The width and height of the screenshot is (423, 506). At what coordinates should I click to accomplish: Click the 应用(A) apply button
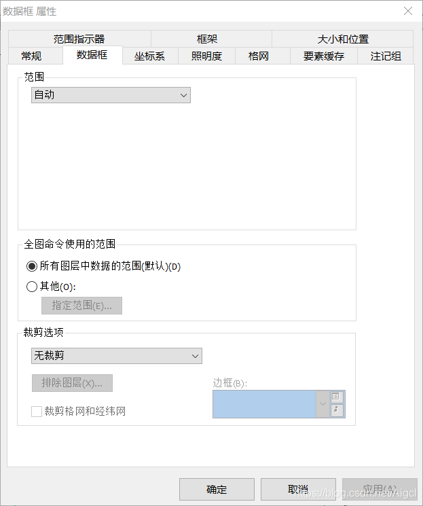[380, 489]
